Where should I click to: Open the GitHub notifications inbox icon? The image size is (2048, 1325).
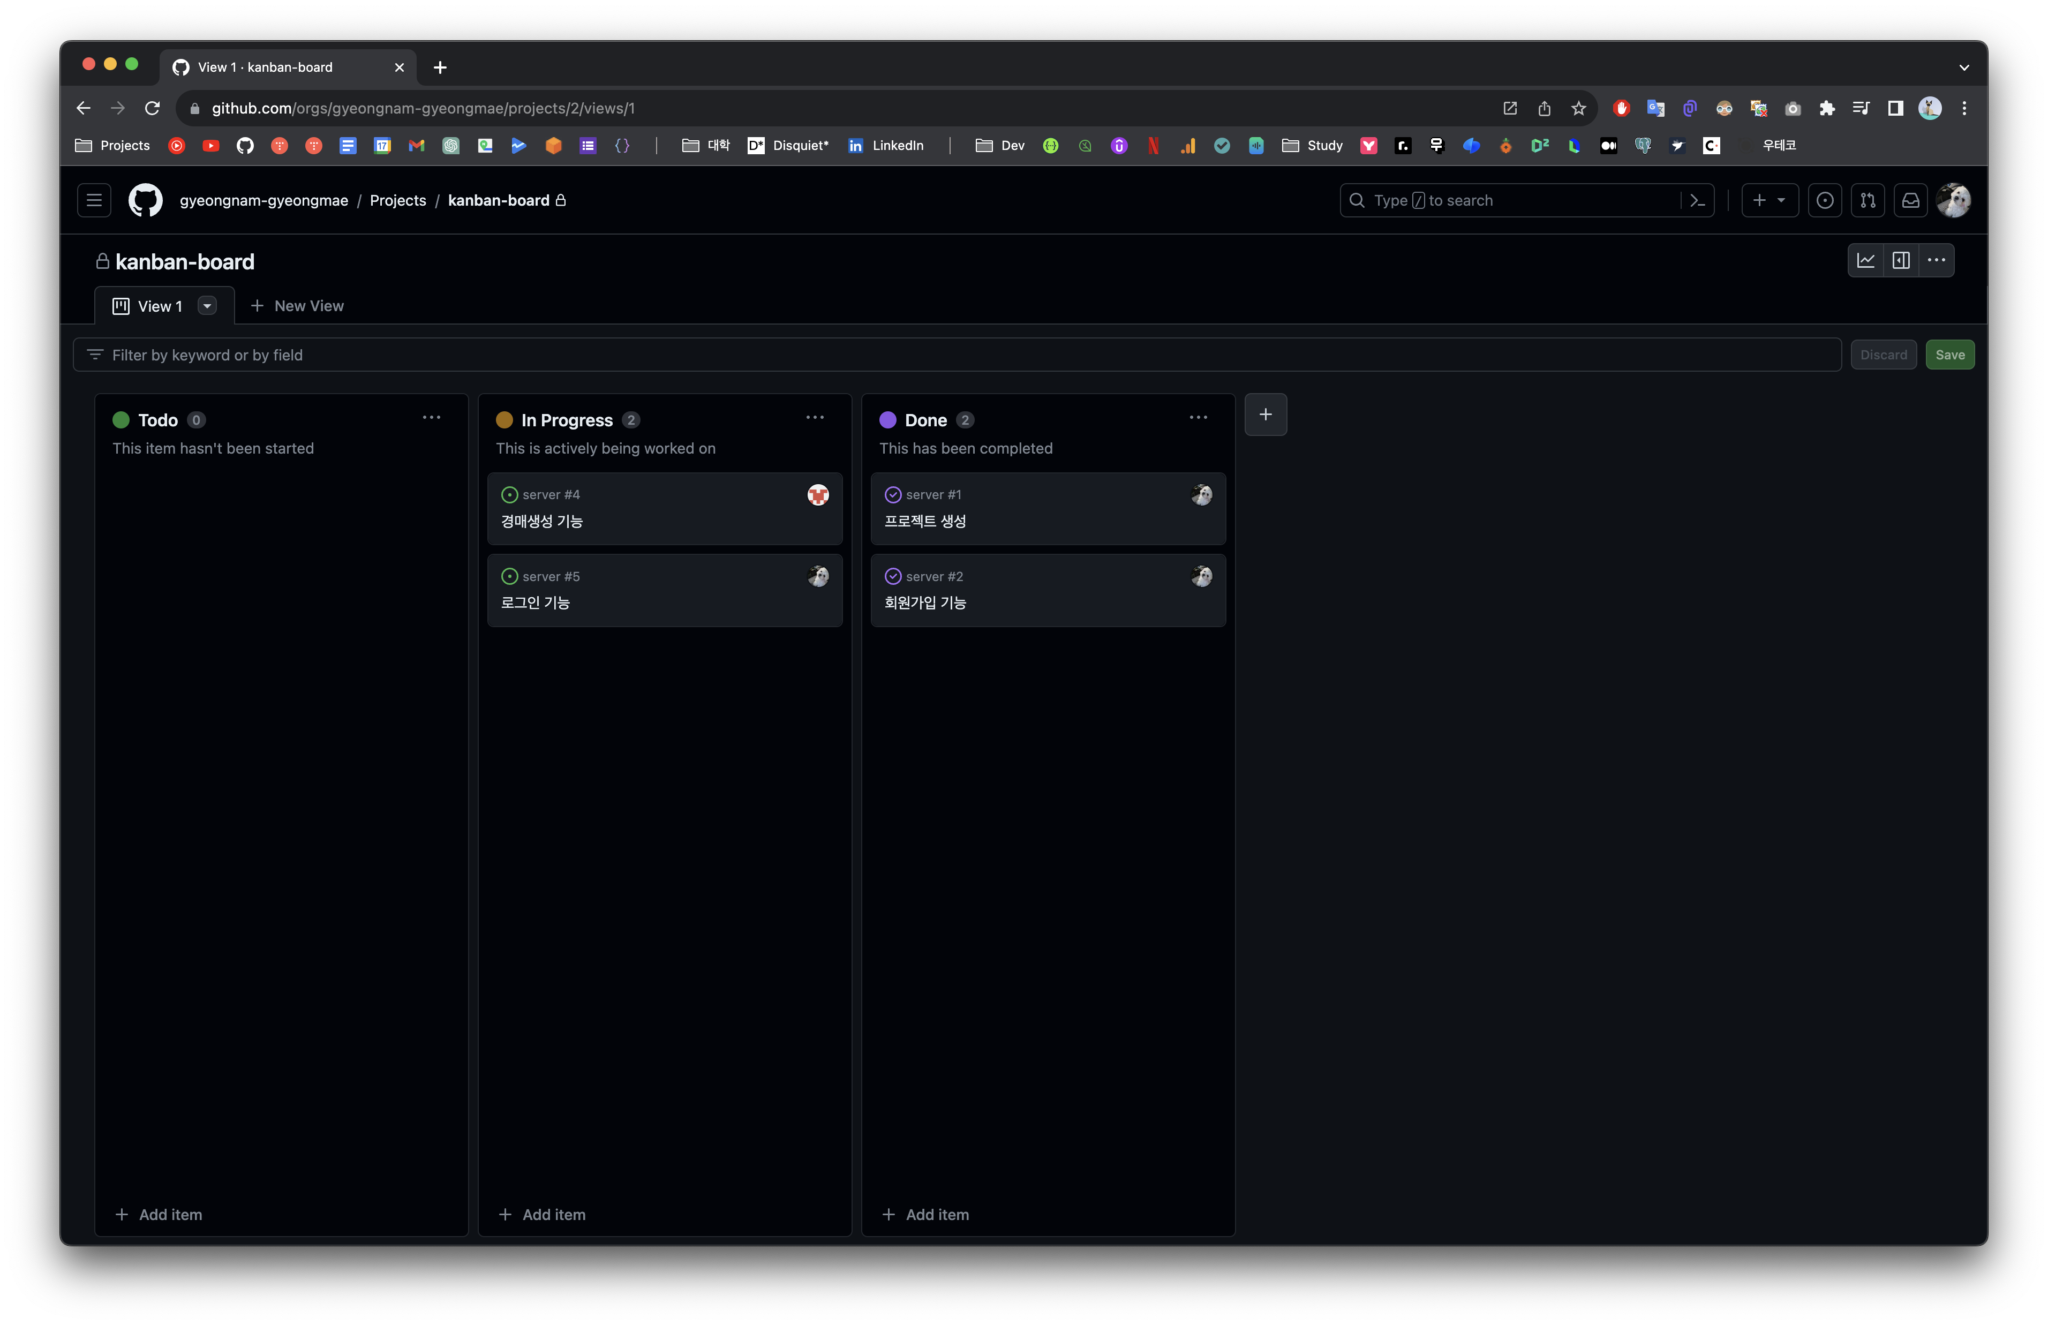[1910, 200]
